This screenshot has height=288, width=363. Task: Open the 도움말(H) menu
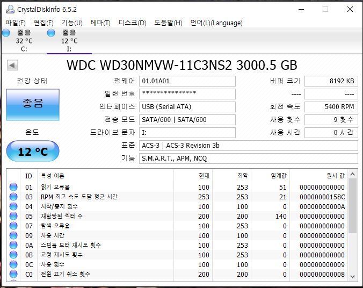click(168, 23)
